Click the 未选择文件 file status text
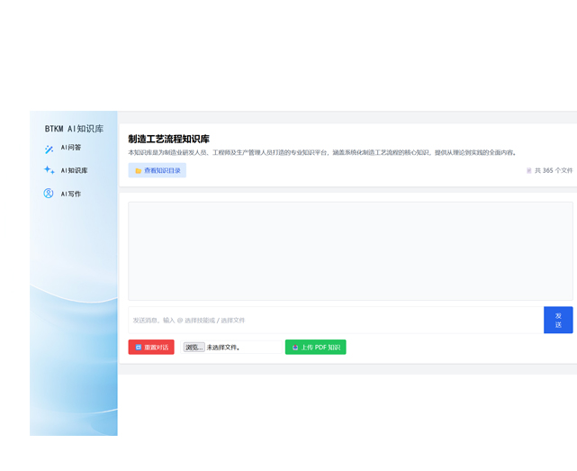This screenshot has width=577, height=471. pyautogui.click(x=224, y=347)
